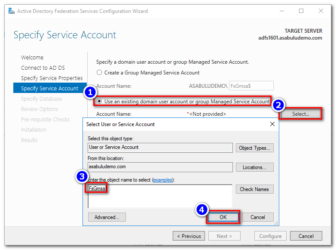Open the Review Options step
The height and width of the screenshot is (250, 336).
point(40,109)
